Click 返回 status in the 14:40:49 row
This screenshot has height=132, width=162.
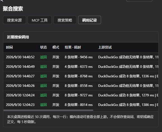(43, 67)
